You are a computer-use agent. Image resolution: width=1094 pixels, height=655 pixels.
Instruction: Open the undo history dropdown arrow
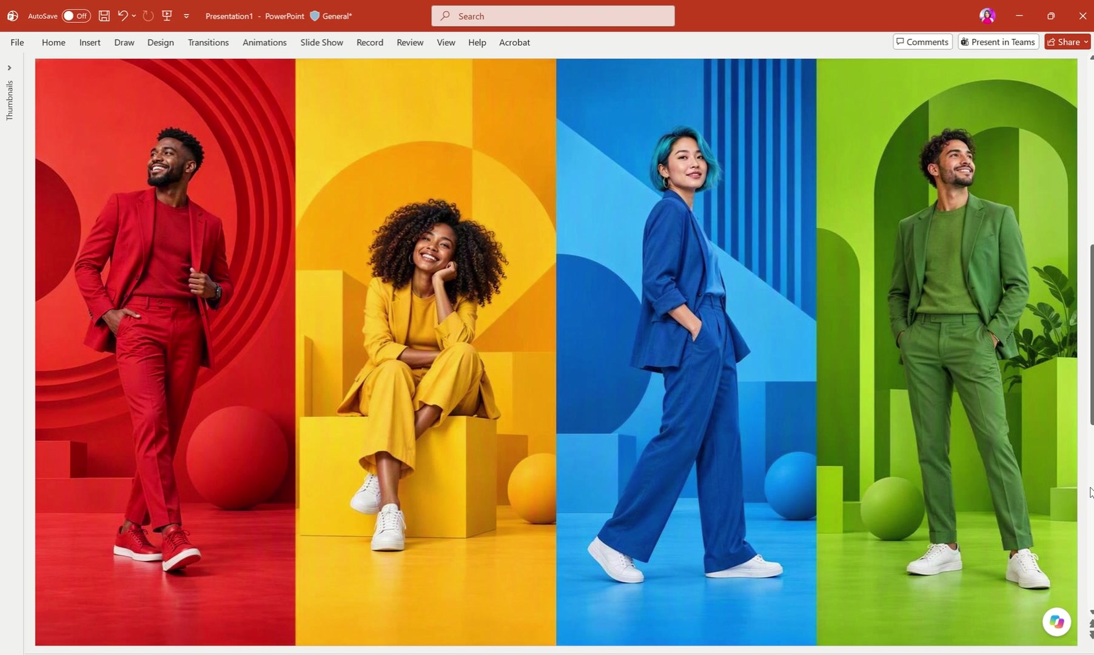point(134,16)
